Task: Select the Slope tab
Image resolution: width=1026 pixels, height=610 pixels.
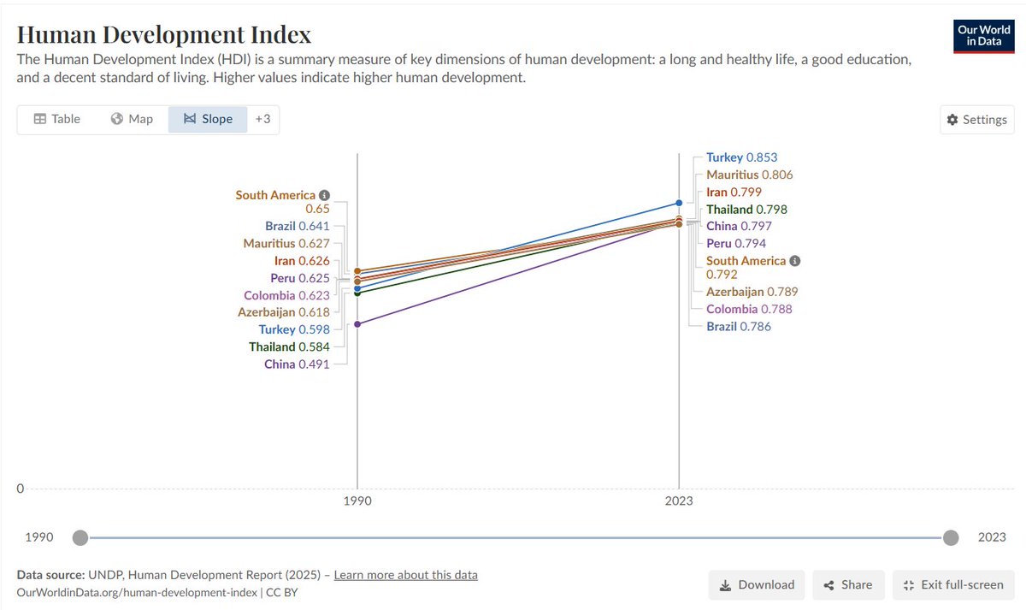Action: (208, 119)
